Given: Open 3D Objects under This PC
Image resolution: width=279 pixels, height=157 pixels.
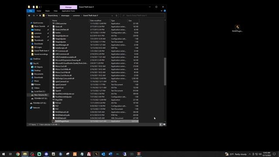Looking at the screenshot, I should 38,67.
